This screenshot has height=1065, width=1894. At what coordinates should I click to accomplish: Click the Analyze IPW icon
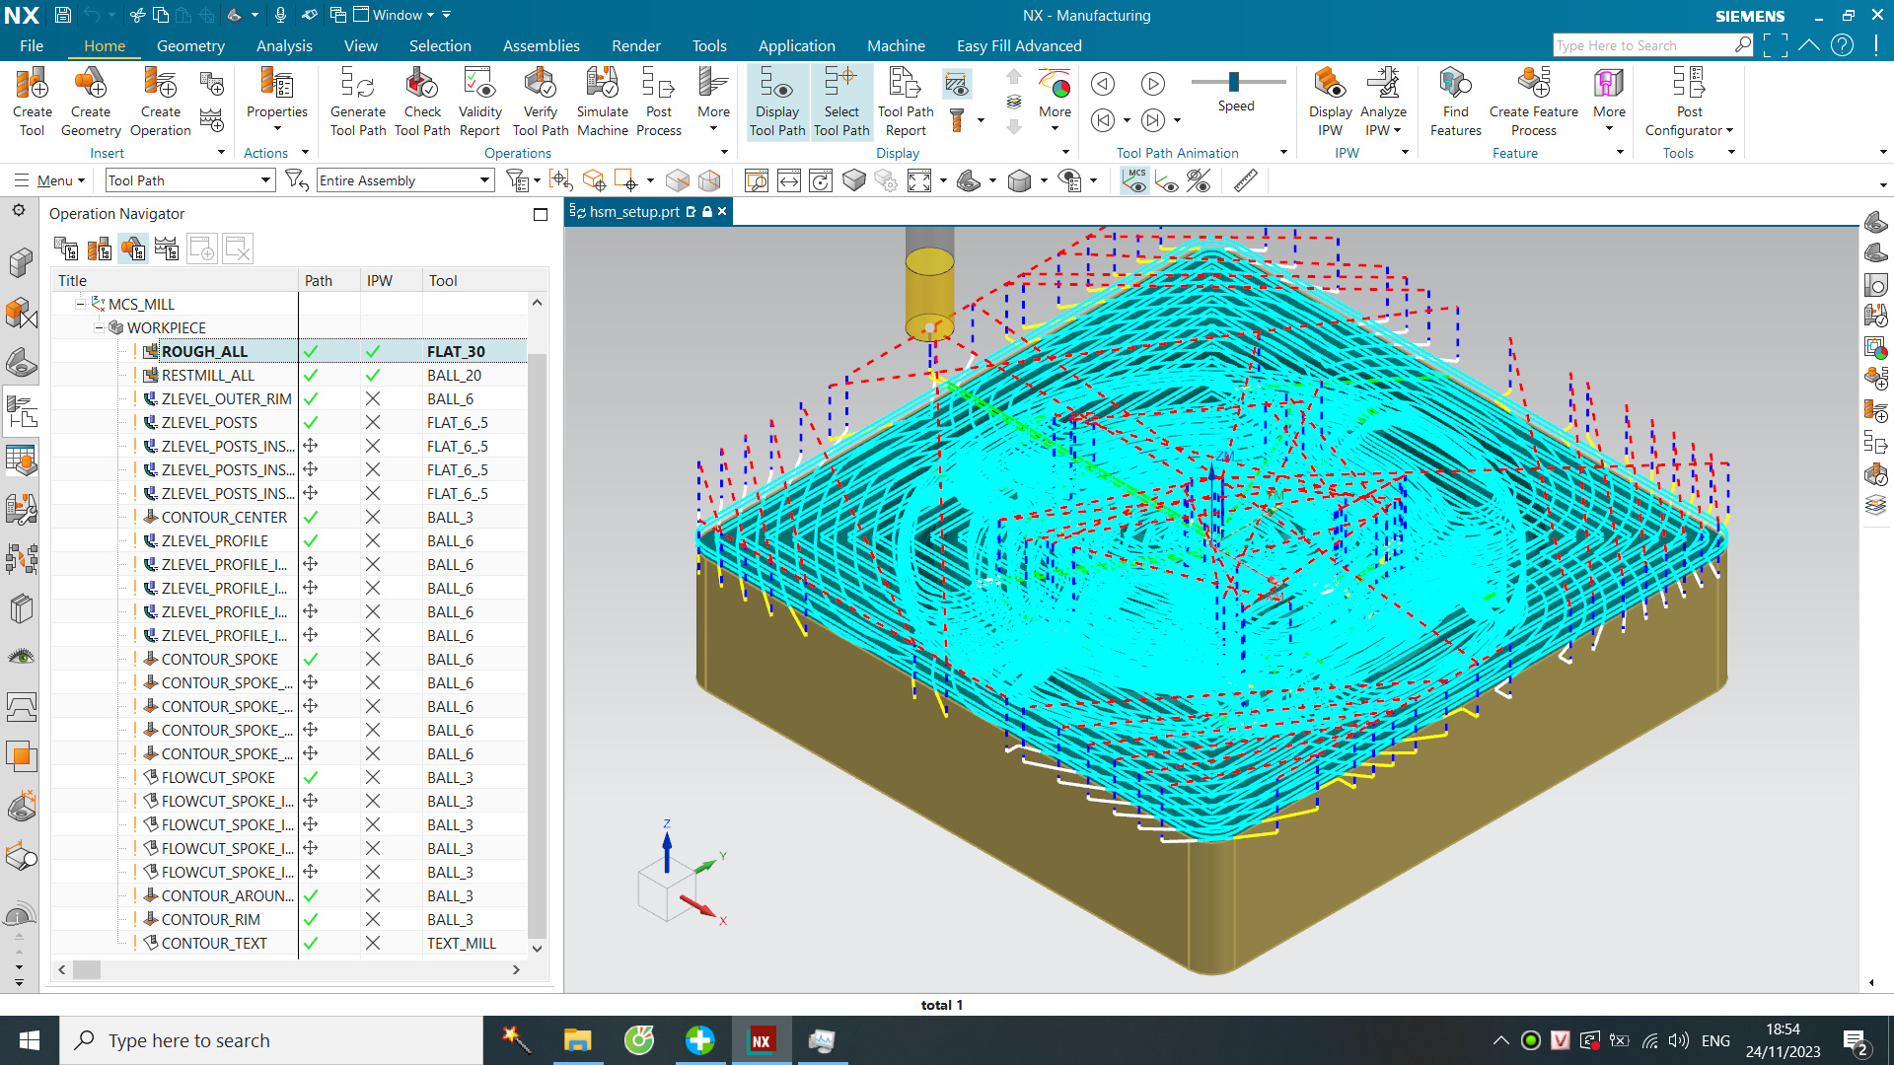1383,102
